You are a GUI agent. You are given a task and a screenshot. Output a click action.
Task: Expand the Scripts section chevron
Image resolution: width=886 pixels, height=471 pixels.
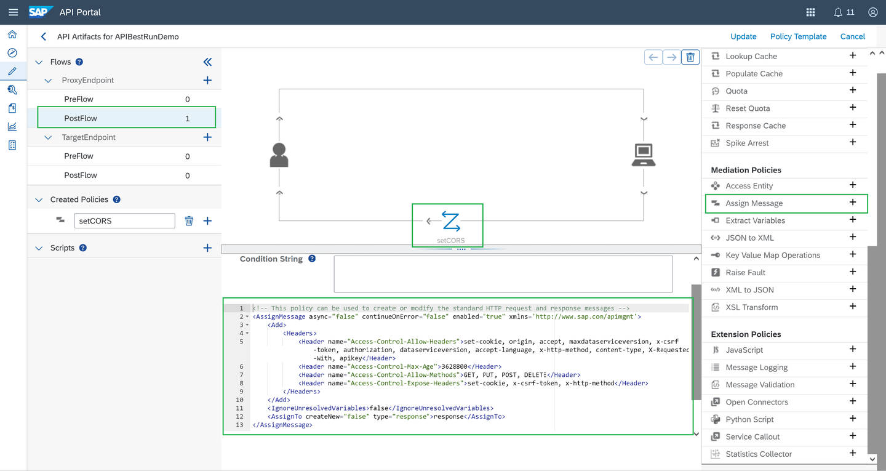pyautogui.click(x=39, y=248)
